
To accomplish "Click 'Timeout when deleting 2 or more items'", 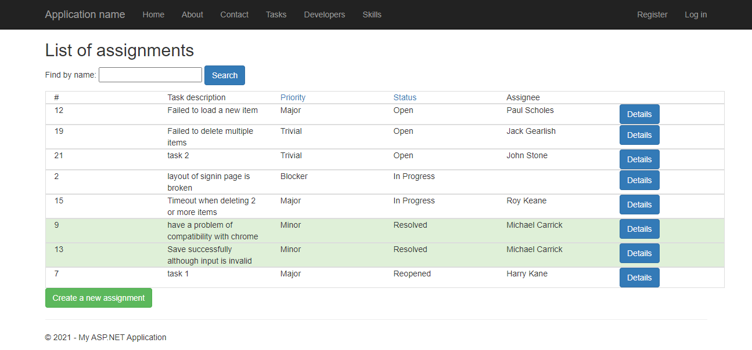I will tap(211, 206).
